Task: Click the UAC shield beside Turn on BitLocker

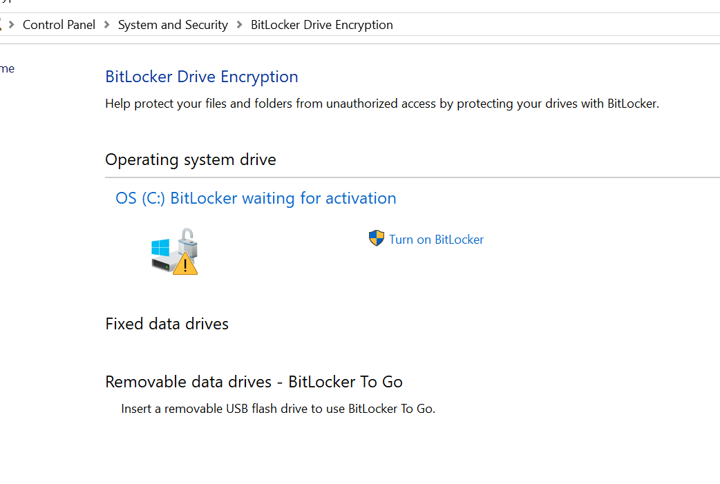Action: 376,238
